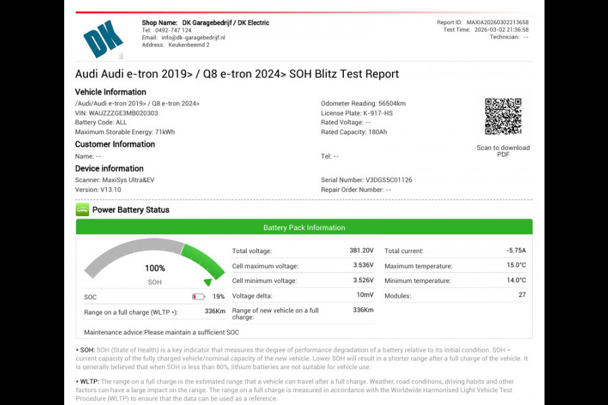Select the VIN number WAUZZZGE3MB020303
Image resolution: width=608 pixels, height=405 pixels.
pyautogui.click(x=123, y=113)
